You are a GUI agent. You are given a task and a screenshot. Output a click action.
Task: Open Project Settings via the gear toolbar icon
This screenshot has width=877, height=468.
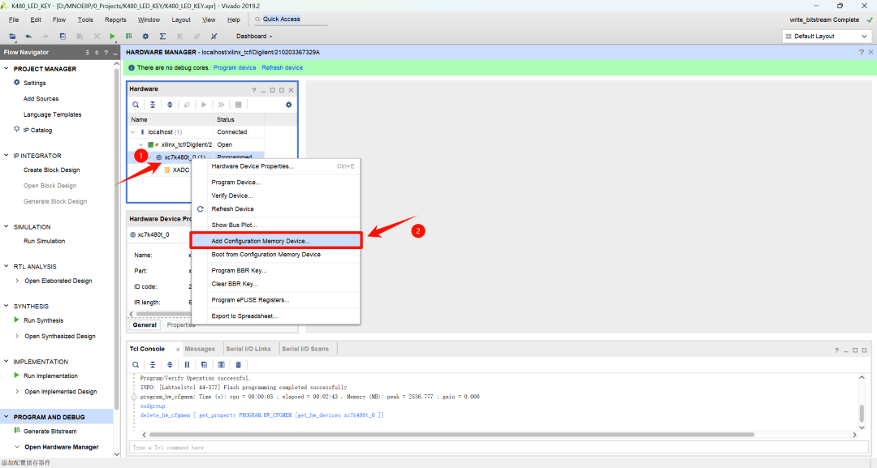(x=146, y=36)
